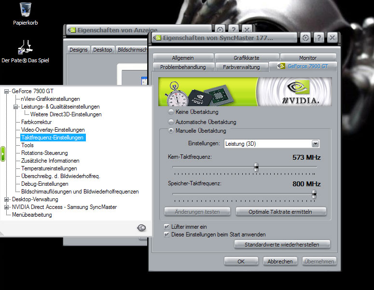Toggle Lüfter immer ein checkbox
374x290 pixels.
click(166, 227)
